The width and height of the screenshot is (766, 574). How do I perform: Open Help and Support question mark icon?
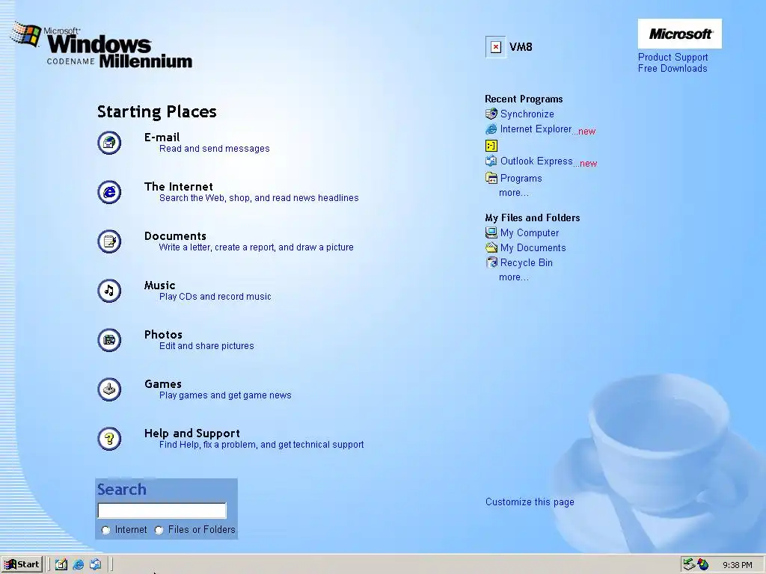(x=109, y=439)
